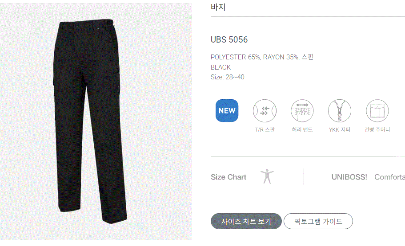Image resolution: width=405 pixels, height=246 pixels.
Task: Click the POLYESTER 65%, RAYON 35% material text
Action: 255,57
